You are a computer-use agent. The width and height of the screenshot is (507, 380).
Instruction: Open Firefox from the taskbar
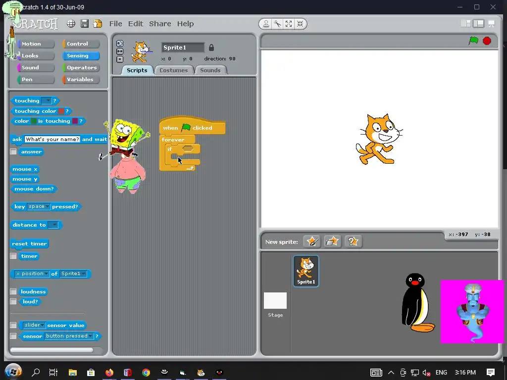(109, 373)
